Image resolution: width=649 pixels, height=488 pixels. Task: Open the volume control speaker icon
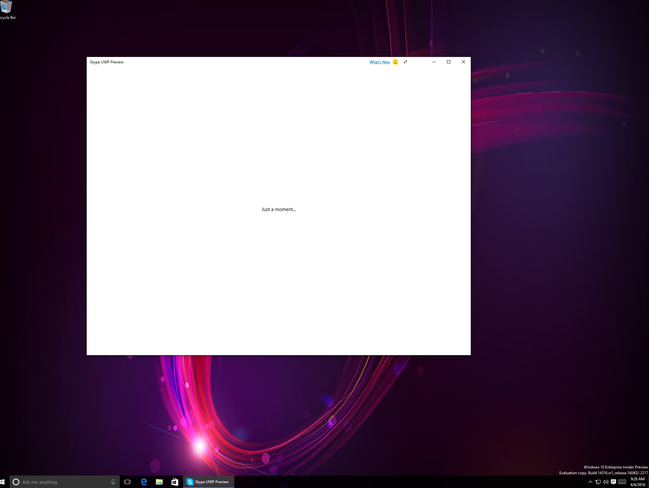(606, 482)
